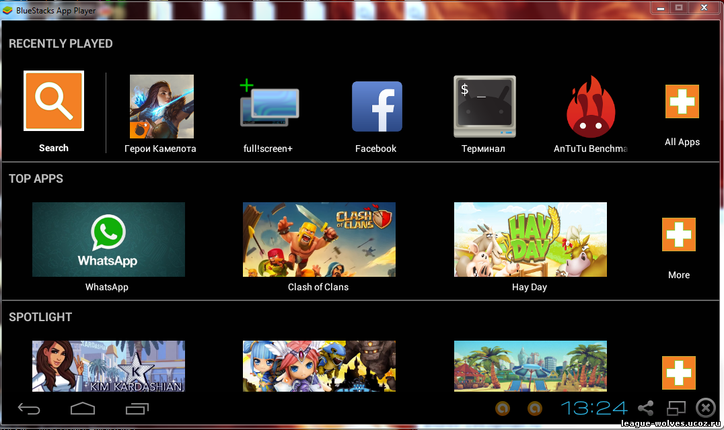Click the Clash of Clans caption
This screenshot has width=724, height=430.
[x=318, y=287]
